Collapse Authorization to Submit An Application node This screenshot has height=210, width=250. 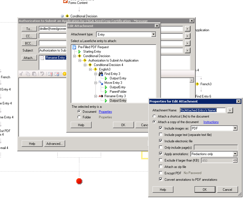pos(80,60)
